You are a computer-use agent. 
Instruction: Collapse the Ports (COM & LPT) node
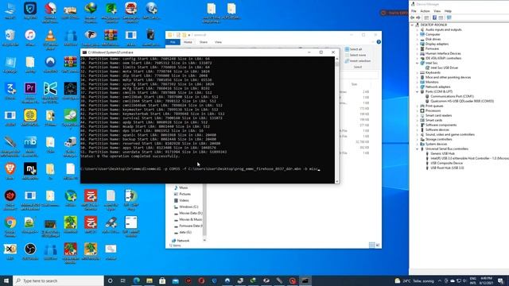click(418, 91)
